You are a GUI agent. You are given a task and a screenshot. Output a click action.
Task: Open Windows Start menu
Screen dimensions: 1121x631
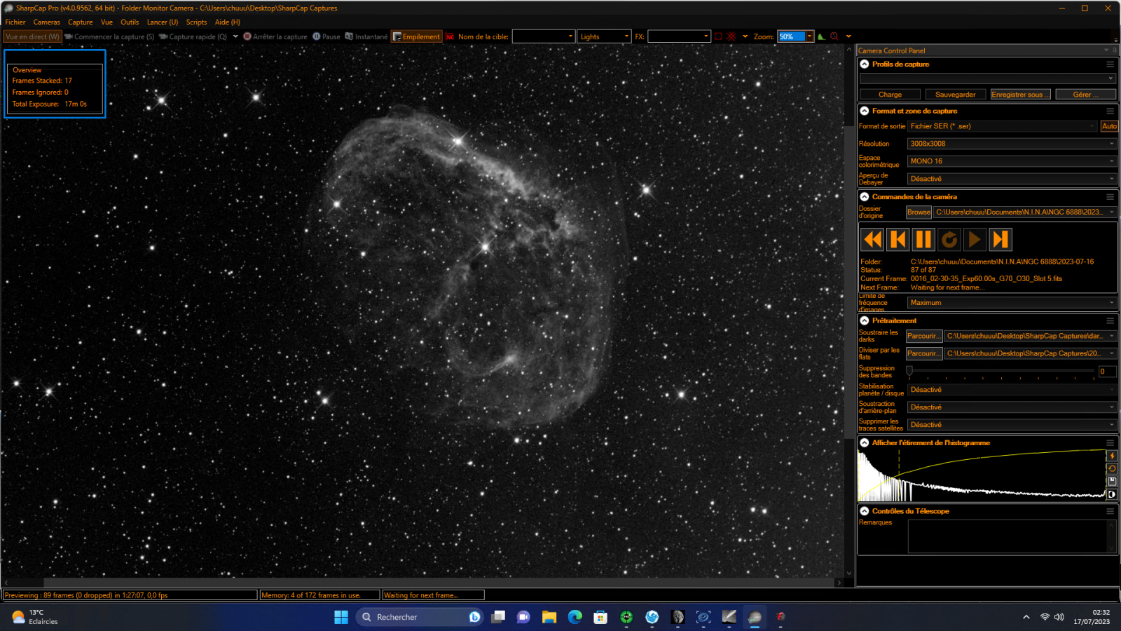click(341, 617)
